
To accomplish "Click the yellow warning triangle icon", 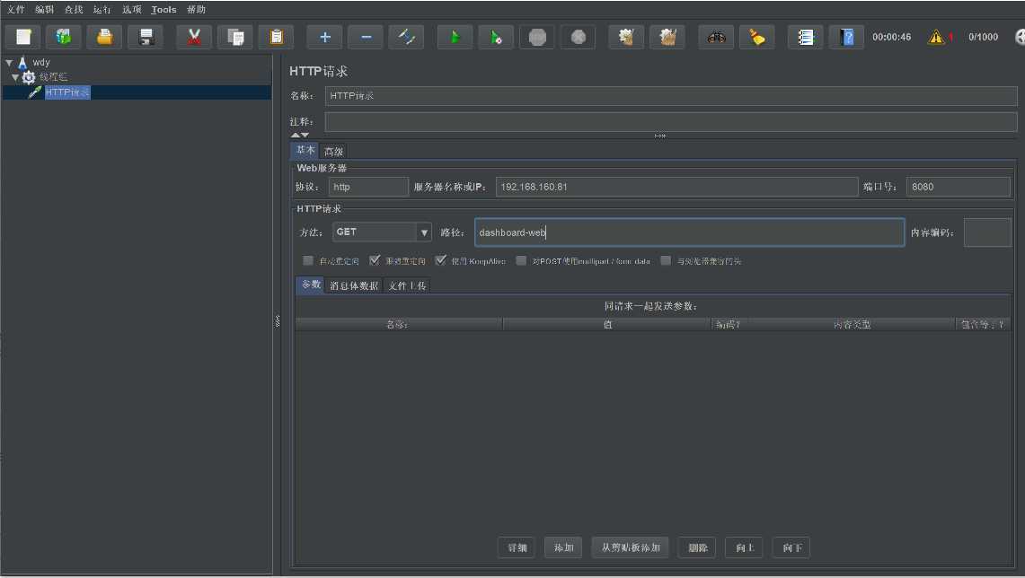I will tap(936, 37).
